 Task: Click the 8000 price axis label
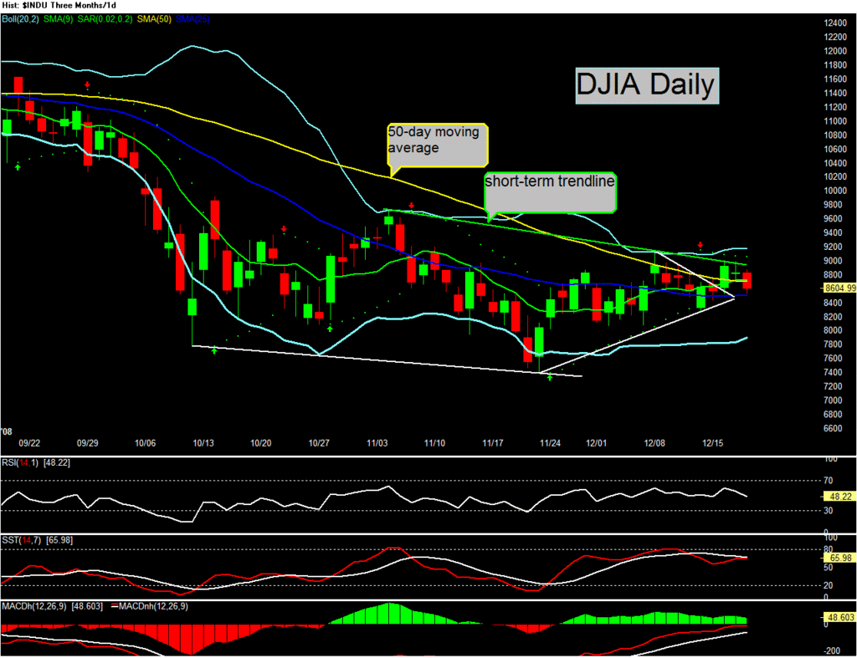coord(833,330)
